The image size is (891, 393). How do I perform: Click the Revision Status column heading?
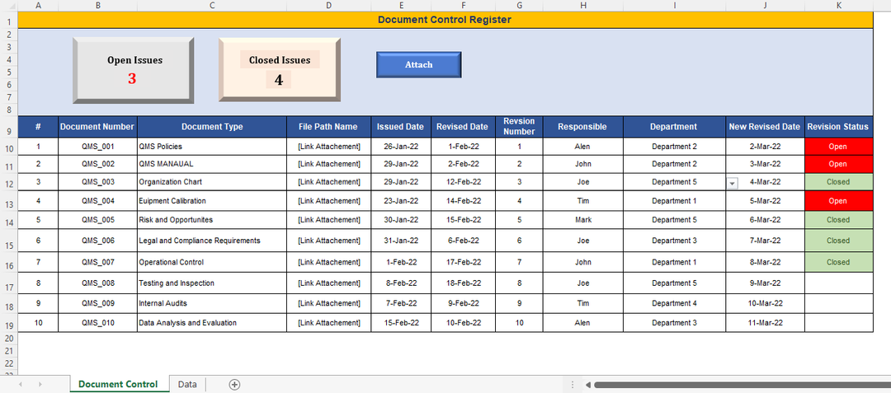tap(838, 127)
